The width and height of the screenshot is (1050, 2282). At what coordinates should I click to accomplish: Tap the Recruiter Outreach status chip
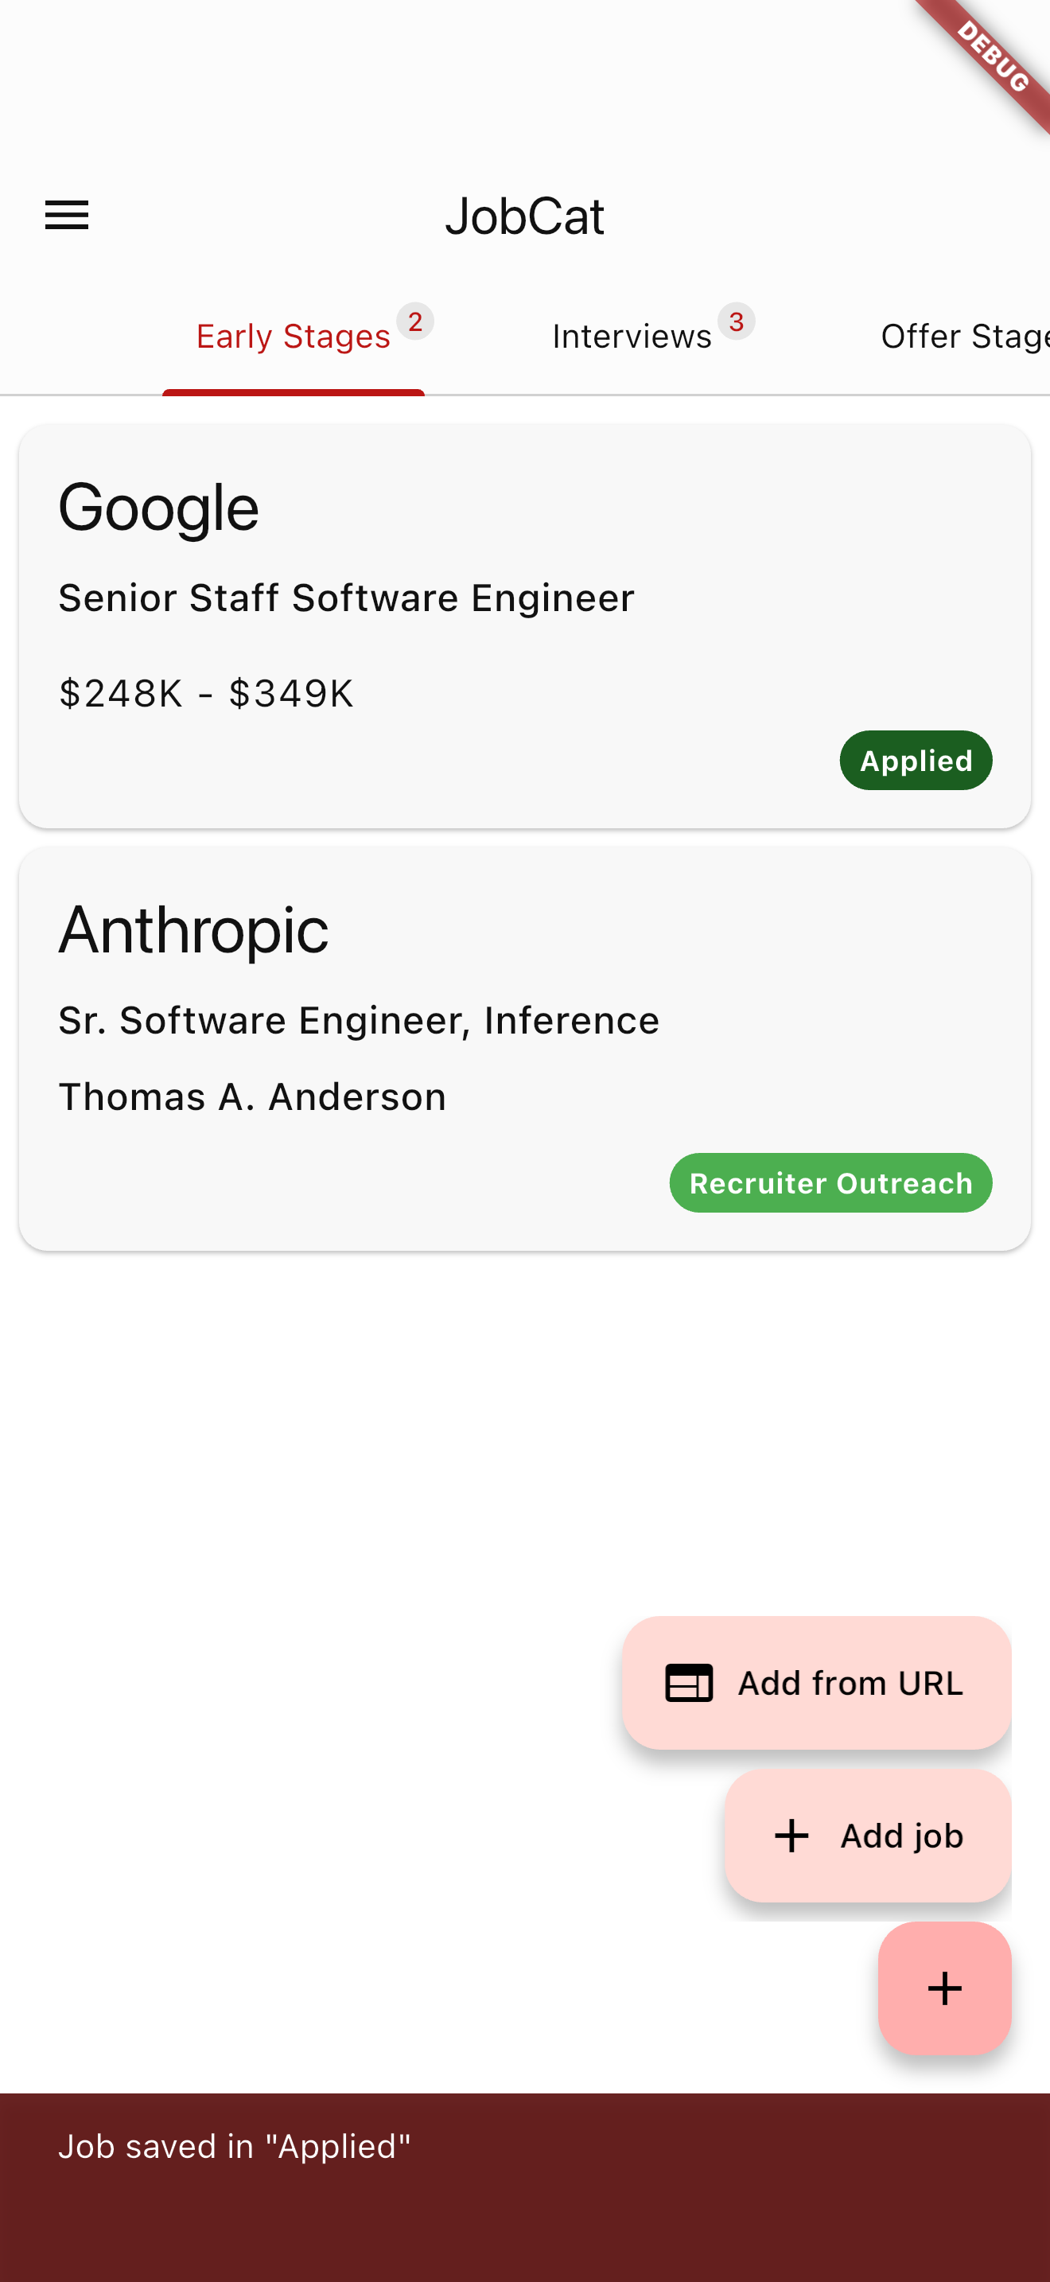(830, 1183)
